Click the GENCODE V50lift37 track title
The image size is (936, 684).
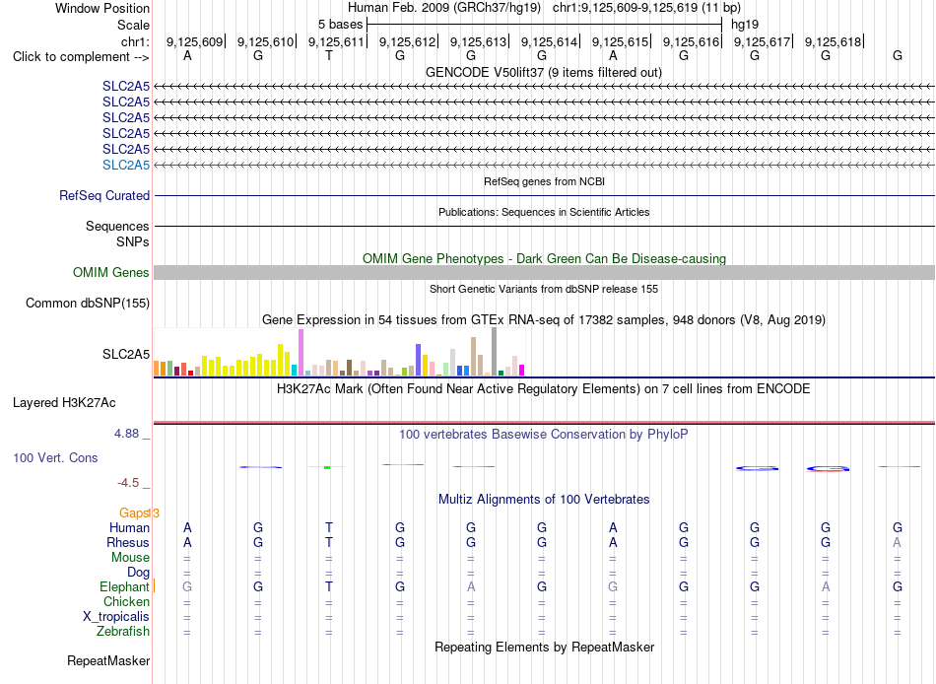click(543, 72)
